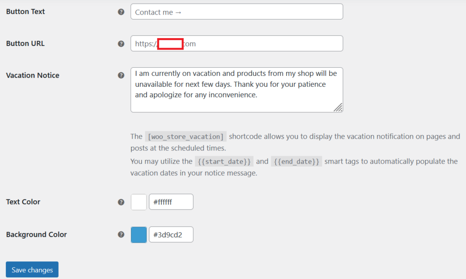Screen dimensions: 466x279
Task: Select the #3d9cd2 hex color field
Action: pyautogui.click(x=171, y=235)
